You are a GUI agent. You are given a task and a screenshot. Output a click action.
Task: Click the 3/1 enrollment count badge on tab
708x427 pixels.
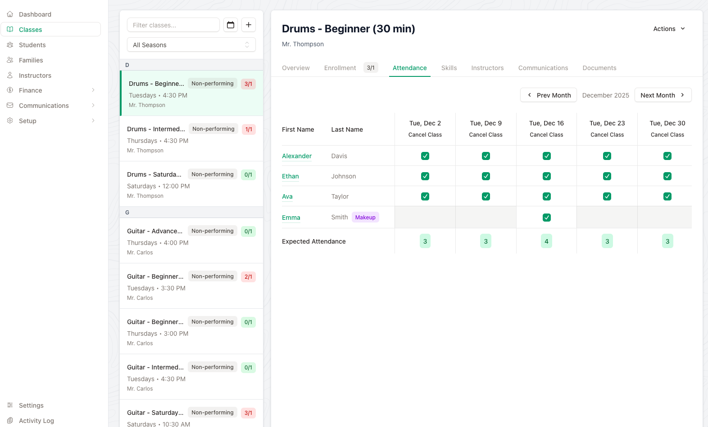(371, 68)
